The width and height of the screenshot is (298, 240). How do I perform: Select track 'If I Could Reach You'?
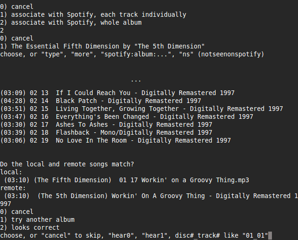(117, 93)
